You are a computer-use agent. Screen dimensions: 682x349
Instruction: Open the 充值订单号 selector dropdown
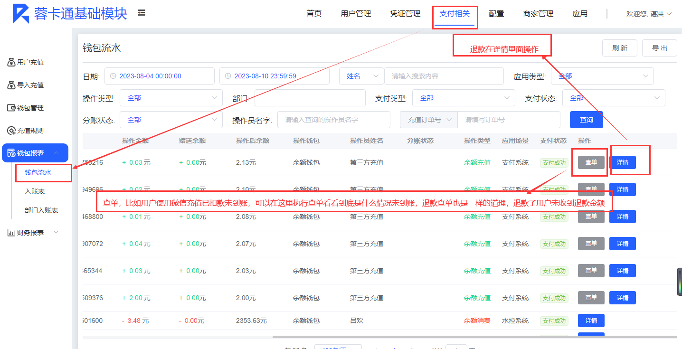(x=428, y=120)
